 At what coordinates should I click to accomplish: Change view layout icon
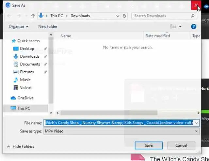point(173,26)
